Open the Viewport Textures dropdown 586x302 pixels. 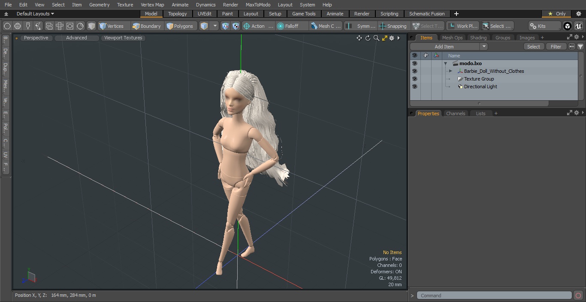pyautogui.click(x=123, y=38)
